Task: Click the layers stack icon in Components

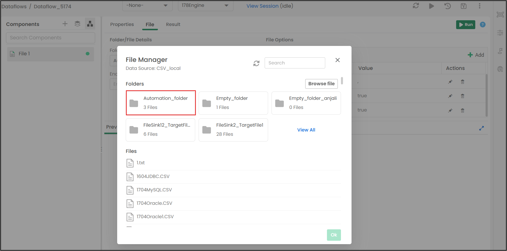Action: [x=77, y=24]
